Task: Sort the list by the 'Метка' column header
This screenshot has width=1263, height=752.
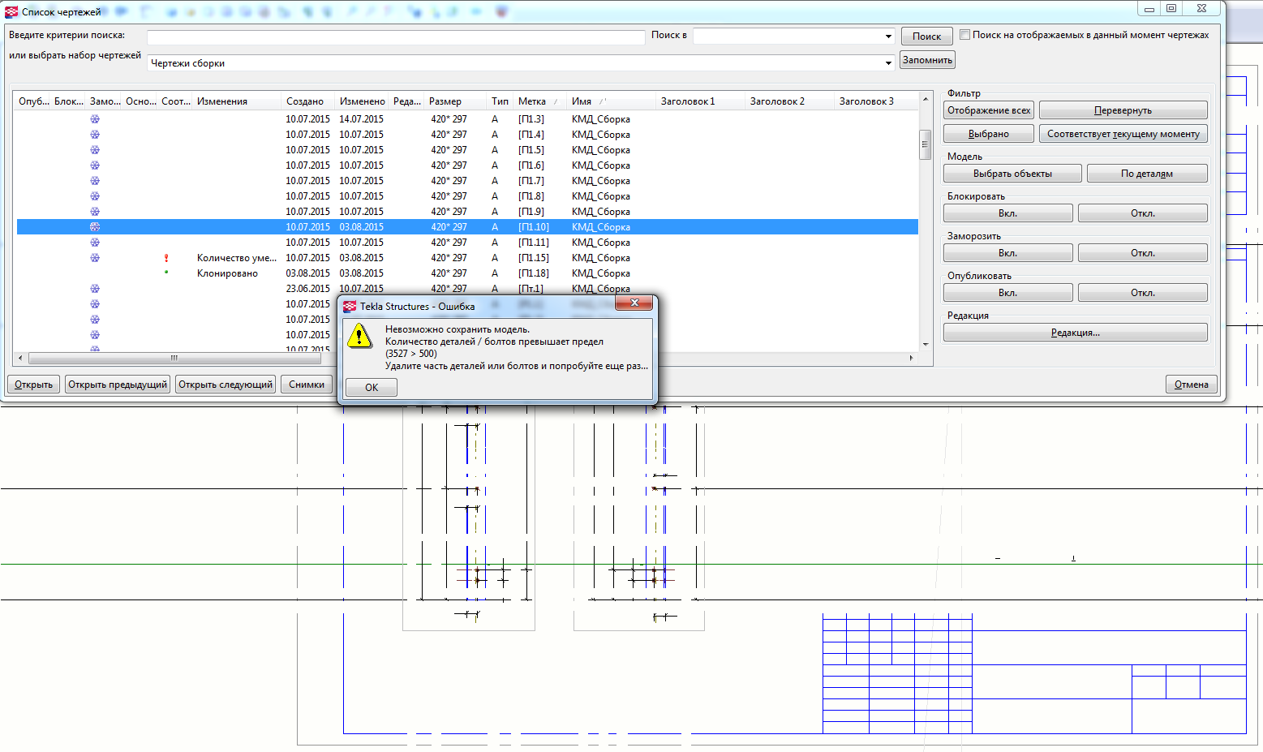Action: click(x=532, y=101)
